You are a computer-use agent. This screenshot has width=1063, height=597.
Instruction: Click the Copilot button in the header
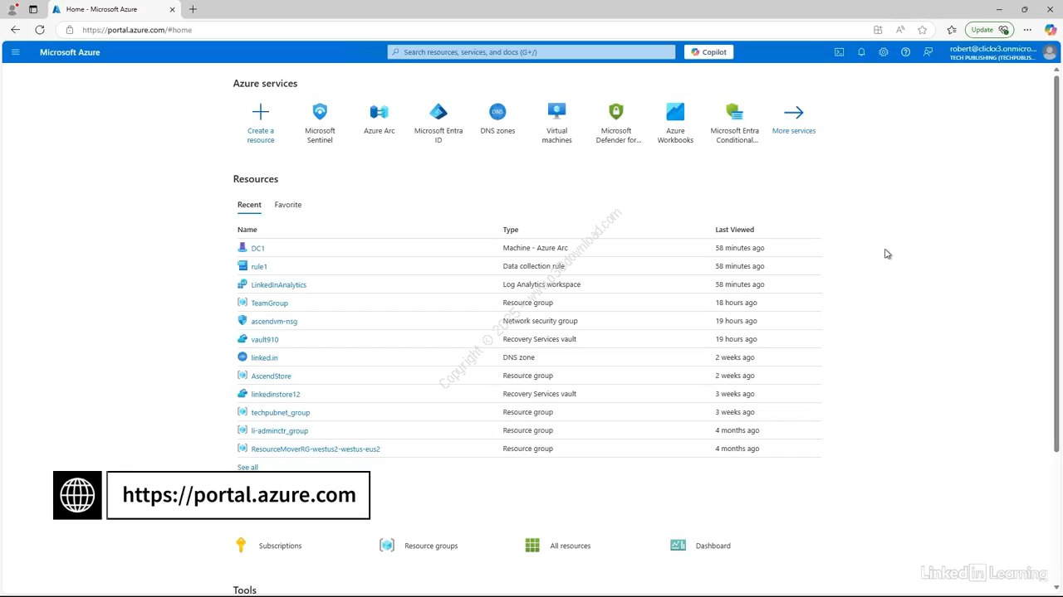(708, 52)
